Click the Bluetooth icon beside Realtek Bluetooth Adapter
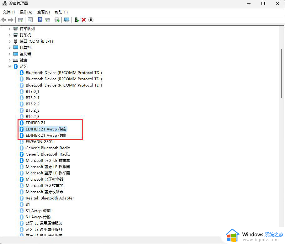The height and width of the screenshot is (244, 285). 22,198
